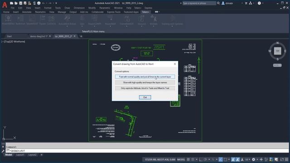Open the Dimension menu
The width and height of the screenshot is (290, 163).
(x=79, y=8)
